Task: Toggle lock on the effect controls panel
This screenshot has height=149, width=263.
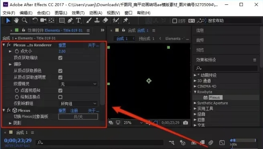Action: pyautogui.click(x=23, y=30)
